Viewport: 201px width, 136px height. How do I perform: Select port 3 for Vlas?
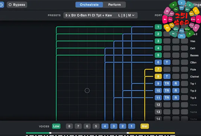(158, 41)
